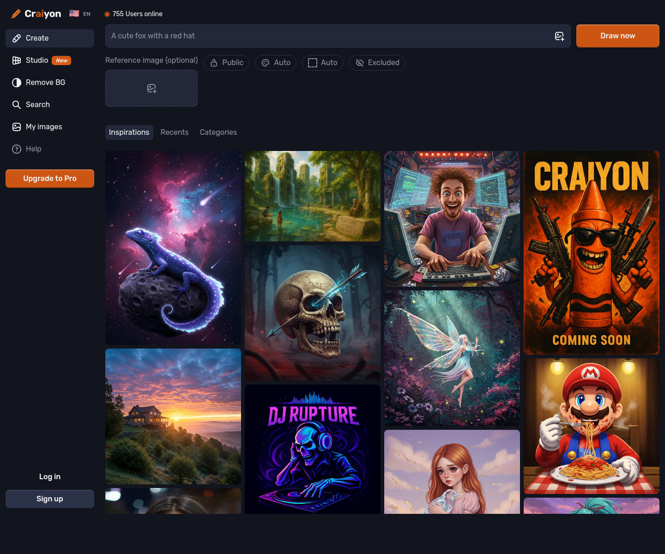The image size is (665, 554).
Task: Open the Search page from sidebar
Action: (x=50, y=105)
